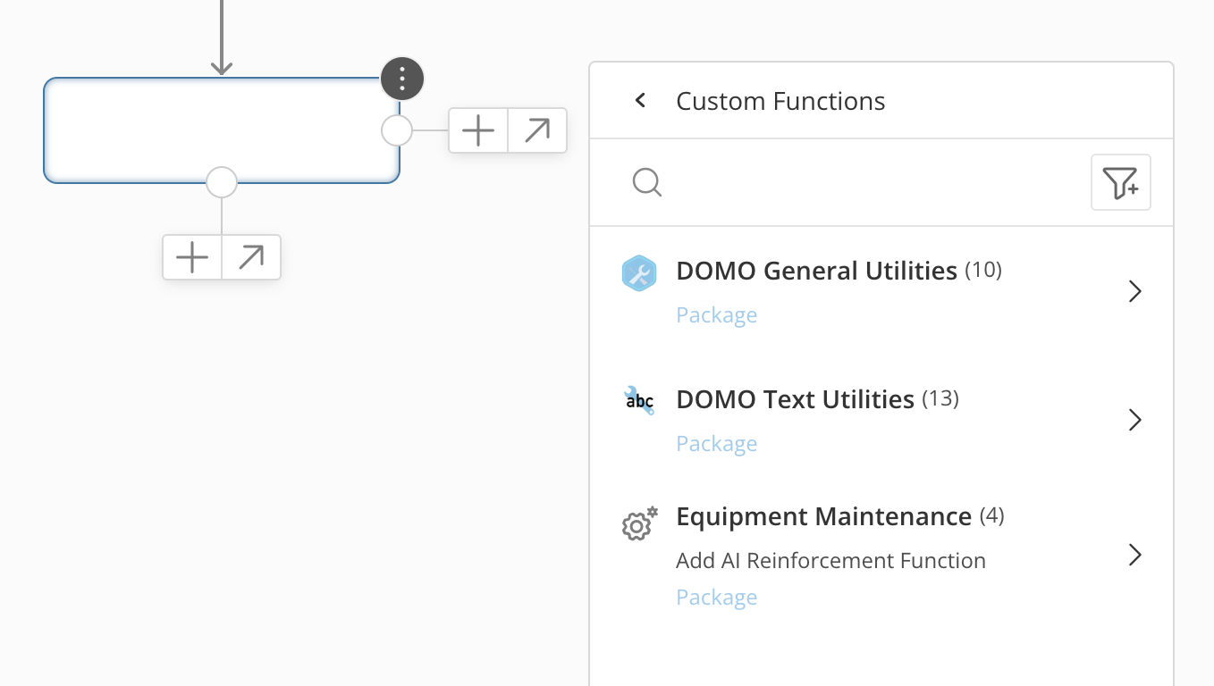The width and height of the screenshot is (1214, 686).
Task: Click the diagonal arrow below the node
Action: 251,257
